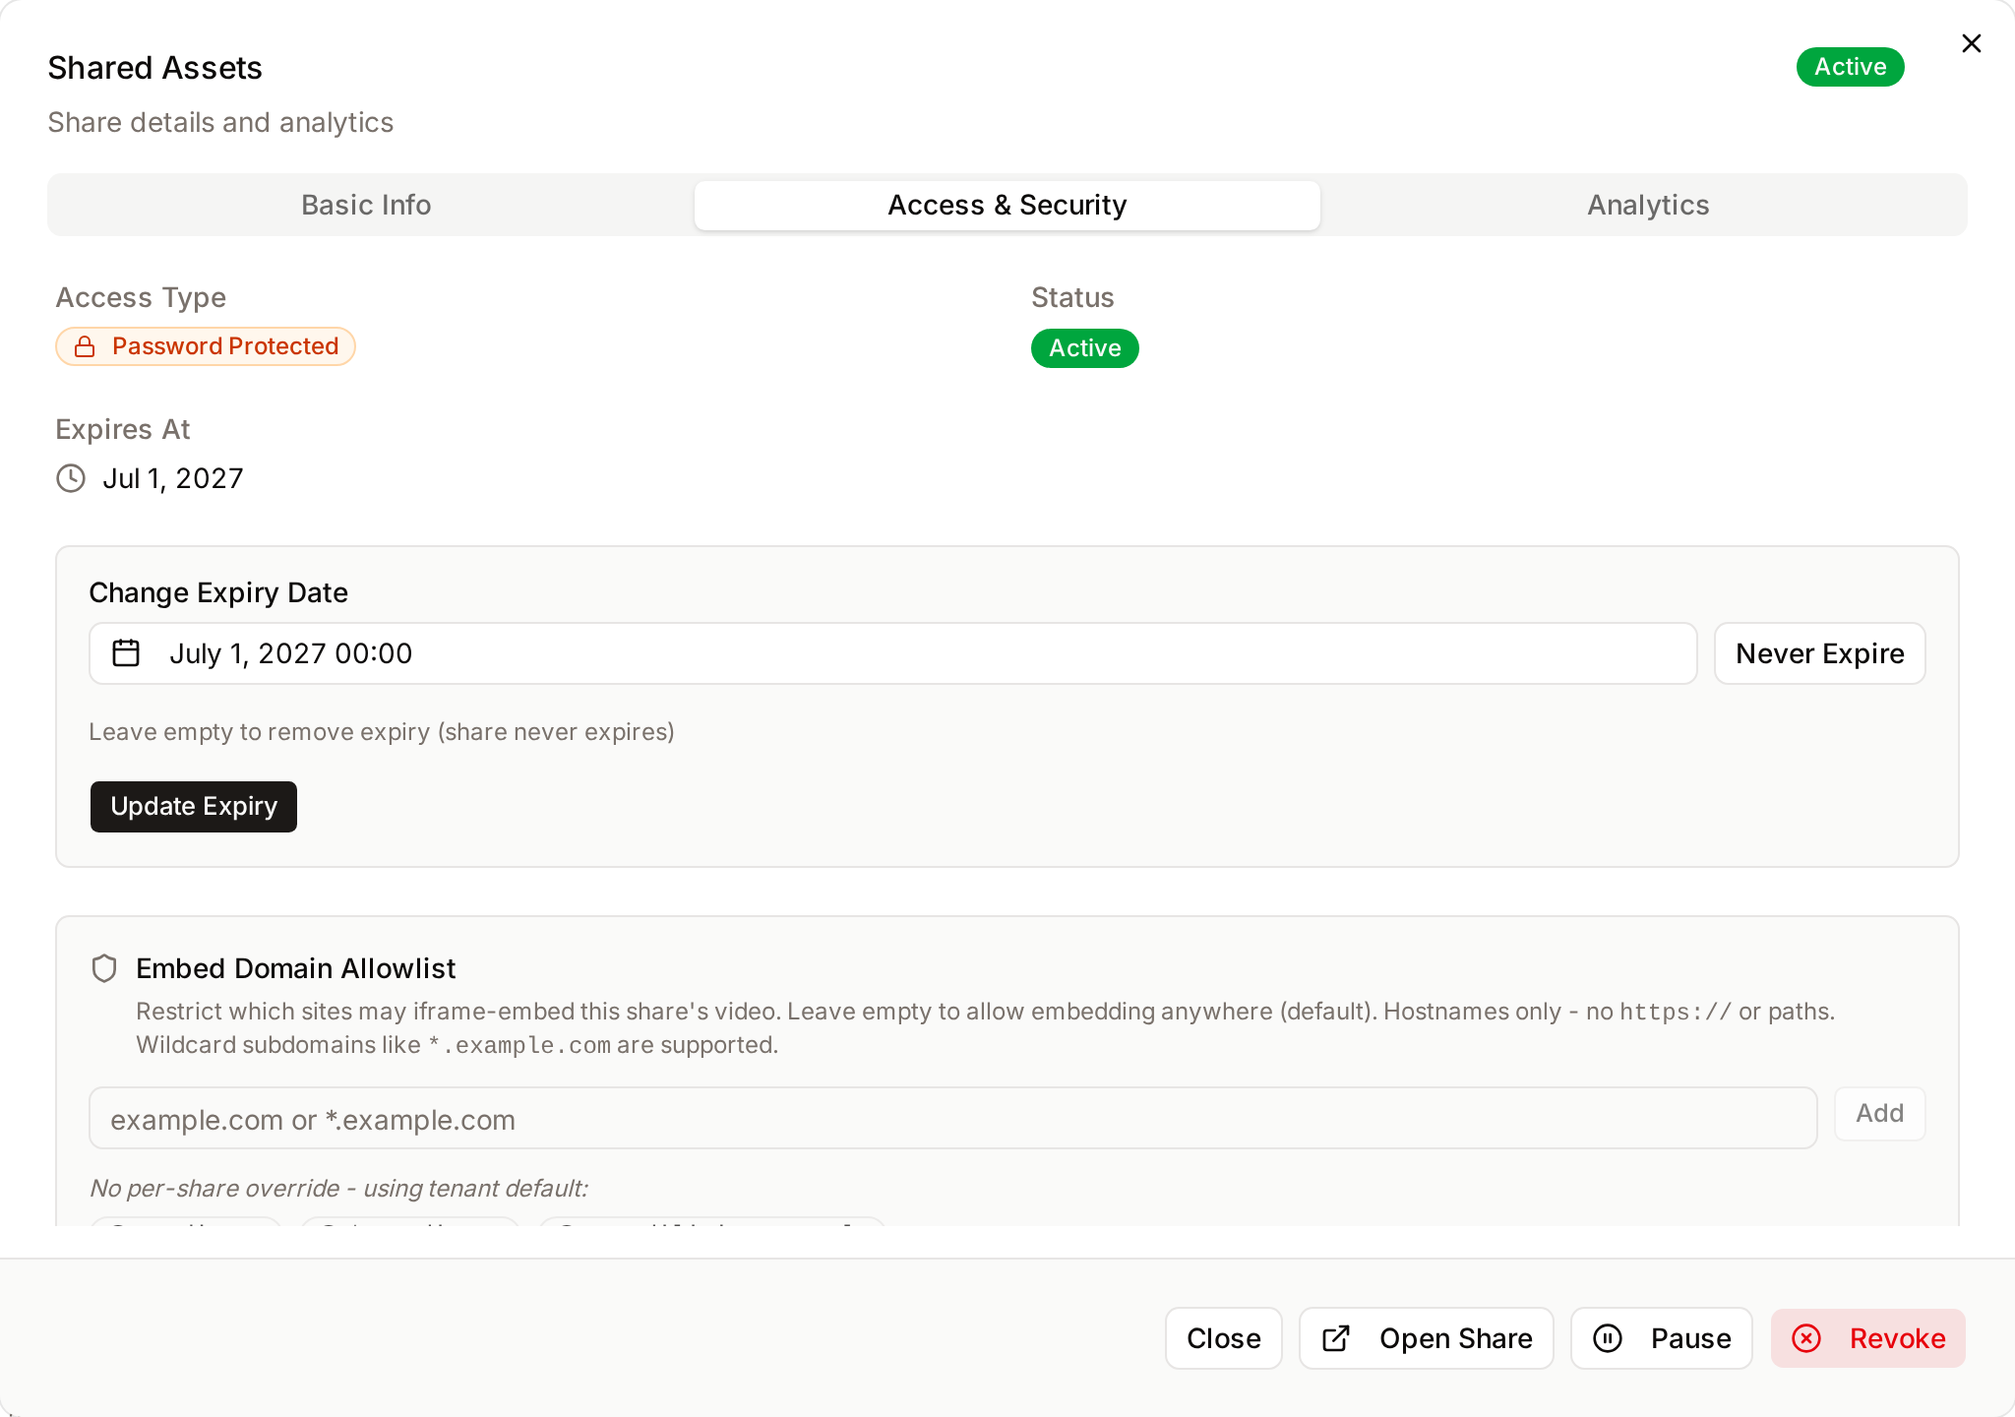Click the Never Expire button
The width and height of the screenshot is (2015, 1417).
point(1819,653)
